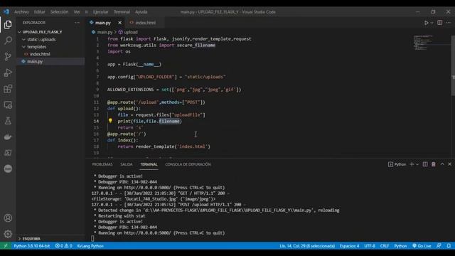Click UTF-8 encoding in status bar

coord(370,246)
